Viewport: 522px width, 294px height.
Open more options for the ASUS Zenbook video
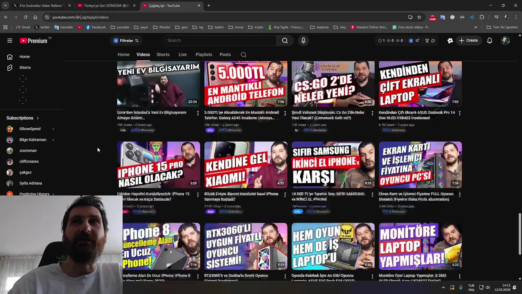(460, 113)
